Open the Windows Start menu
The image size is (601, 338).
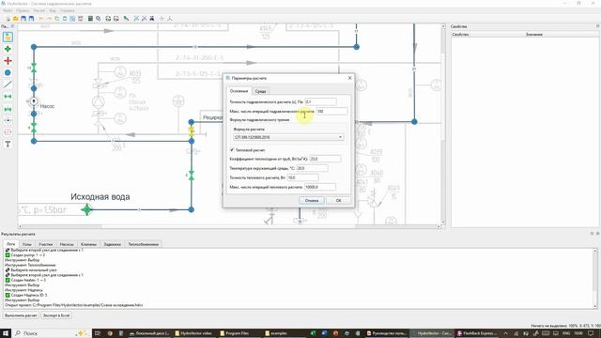7,333
